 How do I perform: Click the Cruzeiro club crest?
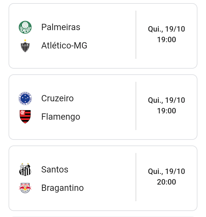tap(25, 98)
